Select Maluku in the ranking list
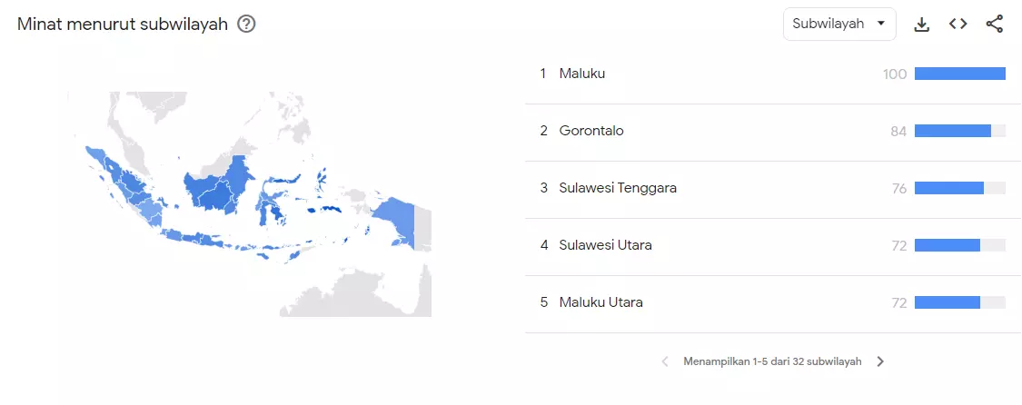Screen dimensions: 1022x405 582,74
